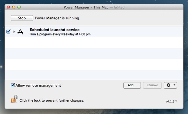Uncheck the Scheduled launchd service event checkbox
The image size is (188, 114).
point(9,31)
